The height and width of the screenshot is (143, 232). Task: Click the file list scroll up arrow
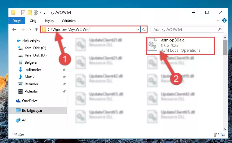pos(225,38)
